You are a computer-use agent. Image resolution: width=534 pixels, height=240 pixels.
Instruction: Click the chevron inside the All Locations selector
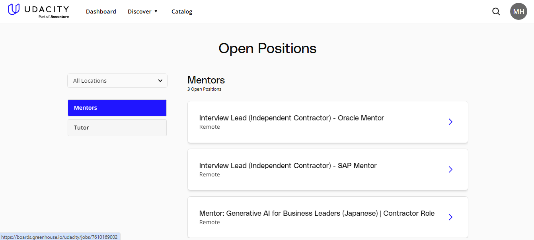coord(160,80)
